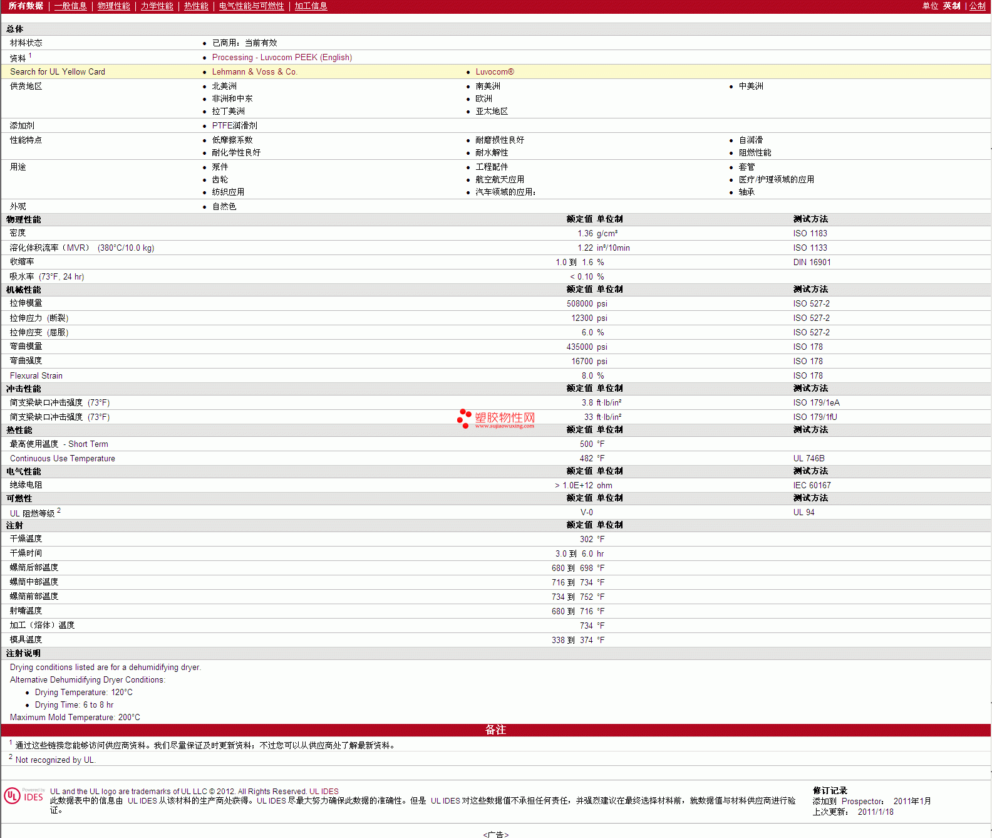Switch units to 公制 (metric)

pyautogui.click(x=977, y=6)
